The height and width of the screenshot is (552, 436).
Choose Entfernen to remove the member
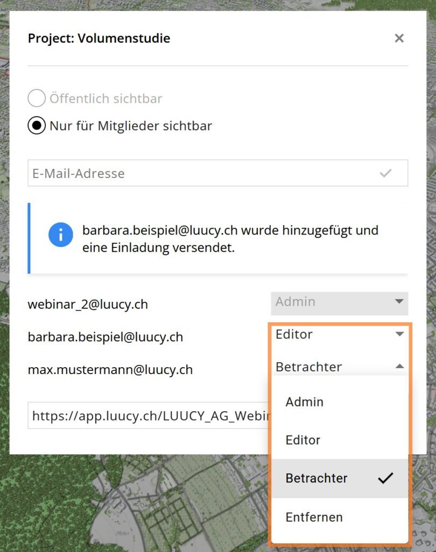click(314, 517)
